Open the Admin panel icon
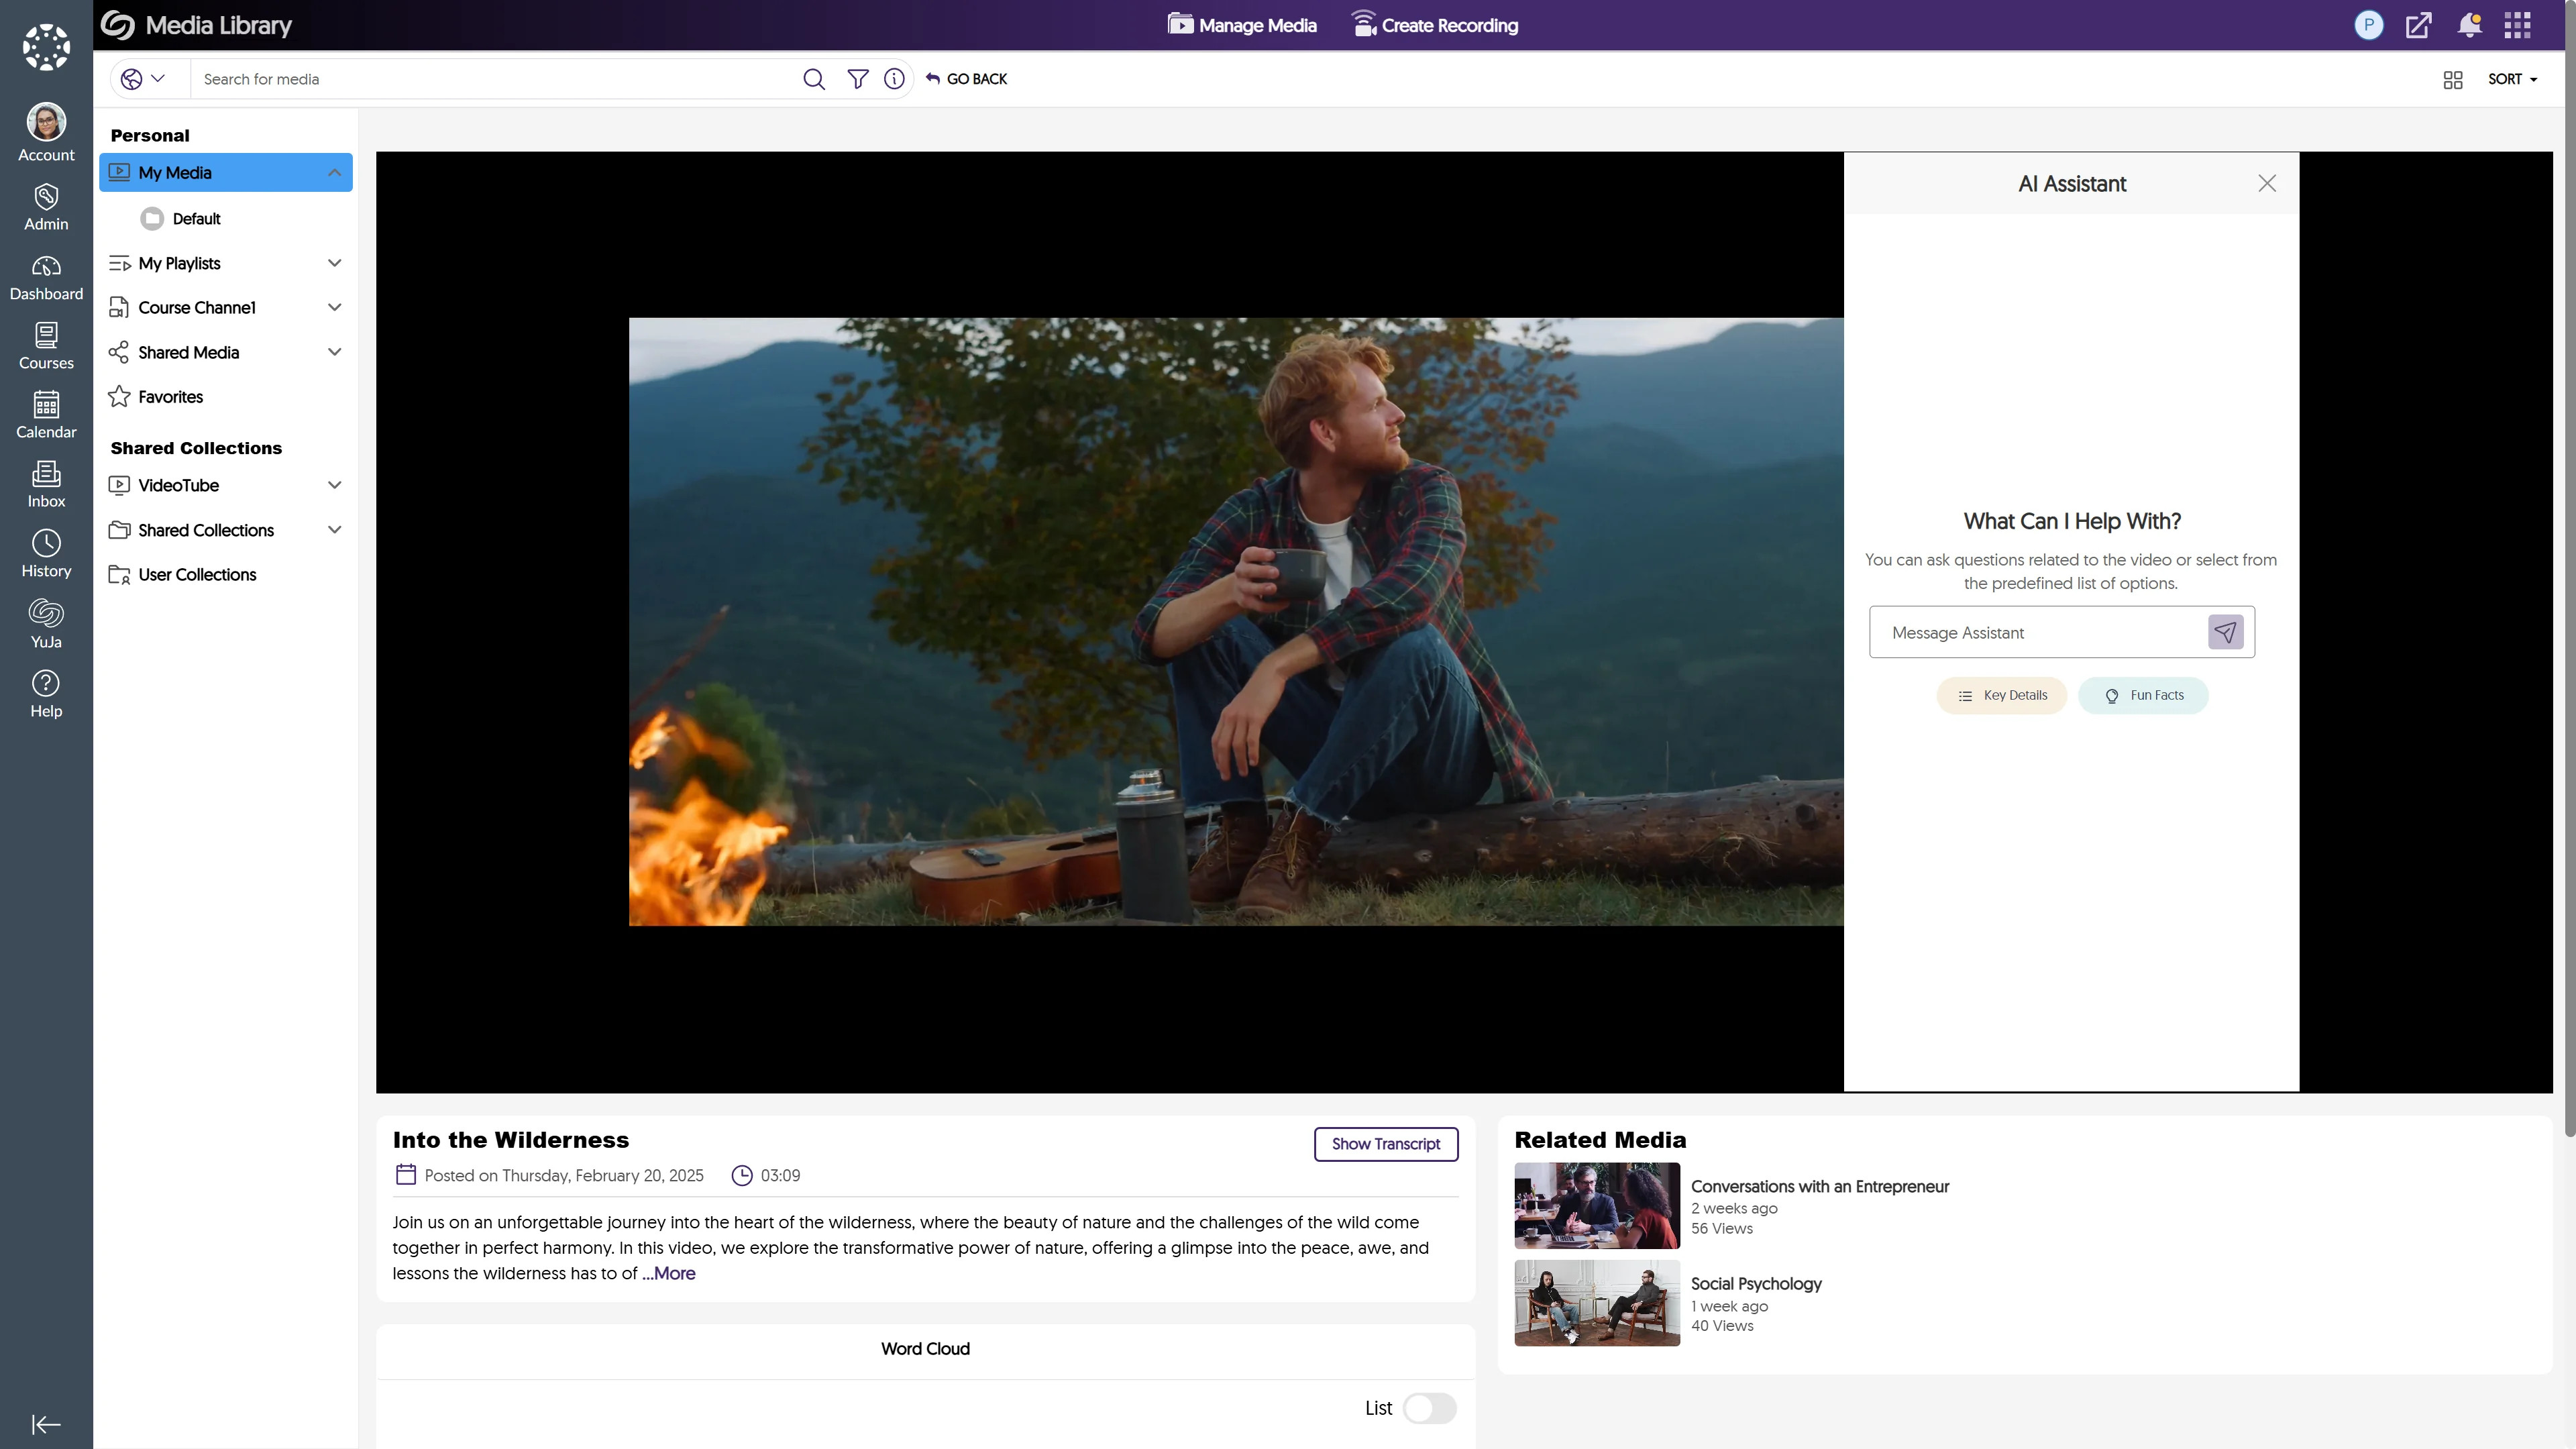2576x1449 pixels. [46, 207]
